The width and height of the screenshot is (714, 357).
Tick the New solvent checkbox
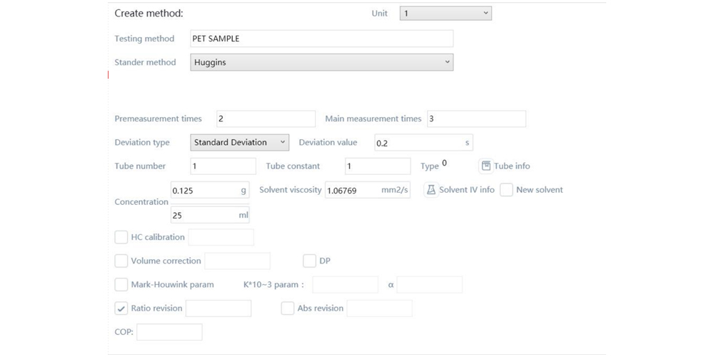click(506, 190)
